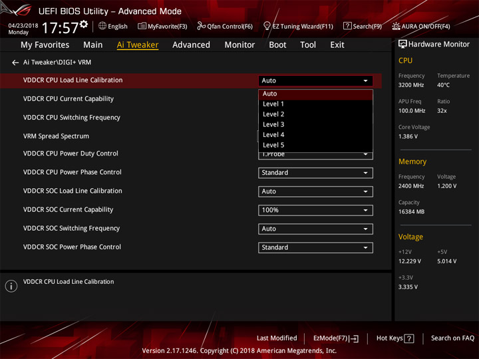Select VDDCR CPU Switching Frequency row
The height and width of the screenshot is (359, 479).
[x=72, y=118]
